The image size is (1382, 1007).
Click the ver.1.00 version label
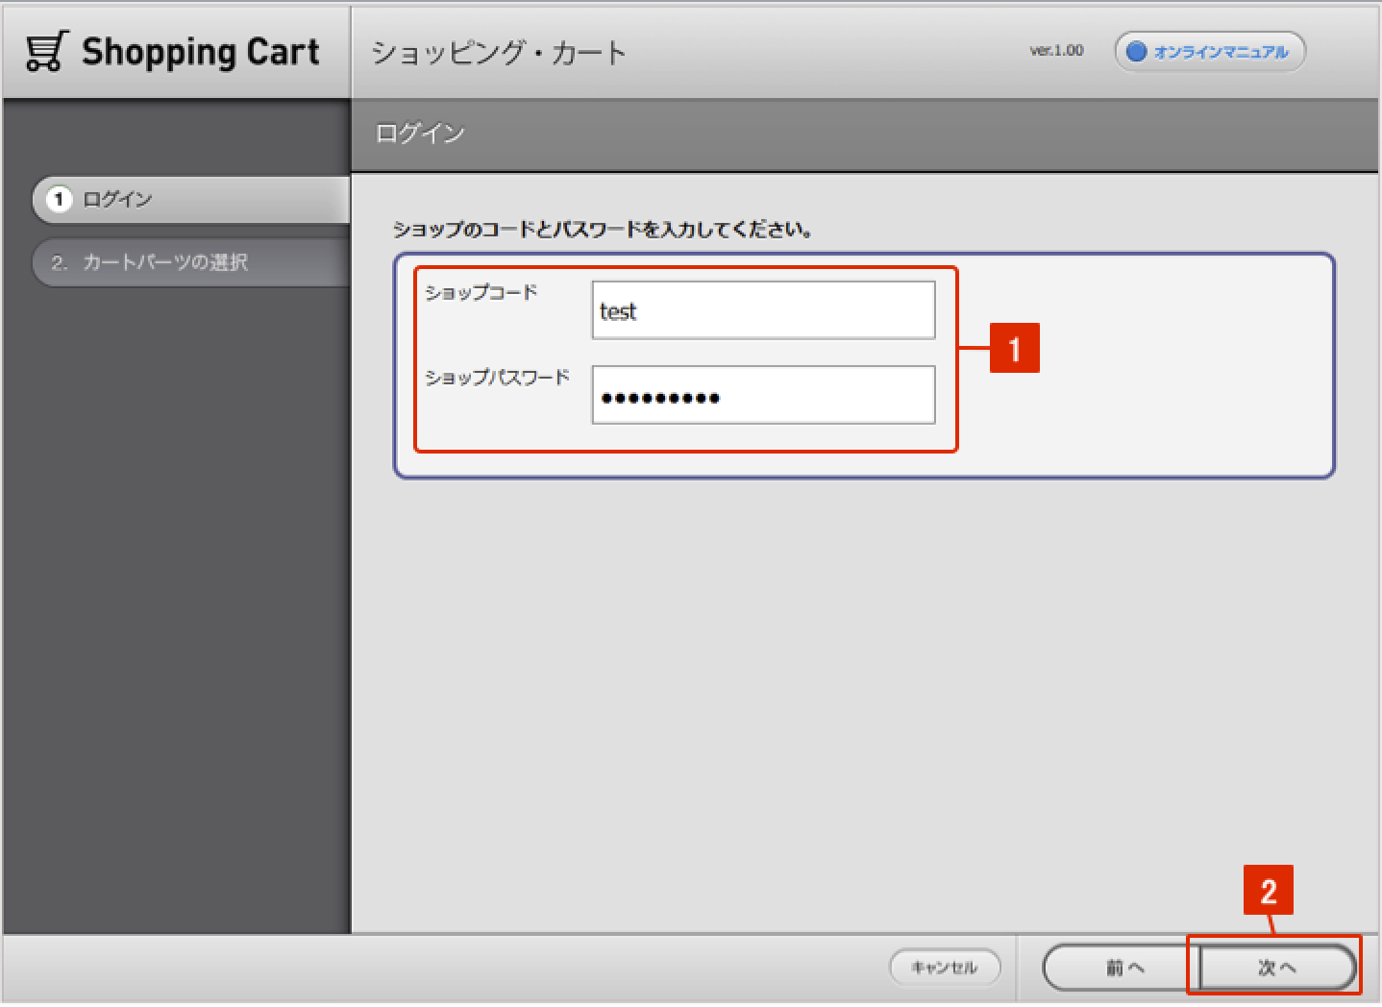click(x=1056, y=51)
